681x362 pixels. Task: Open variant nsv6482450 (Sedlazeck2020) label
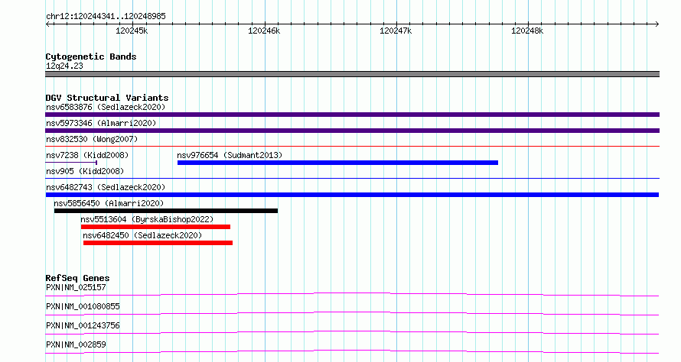[x=142, y=235]
